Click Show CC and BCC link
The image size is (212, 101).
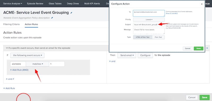point(172,13)
